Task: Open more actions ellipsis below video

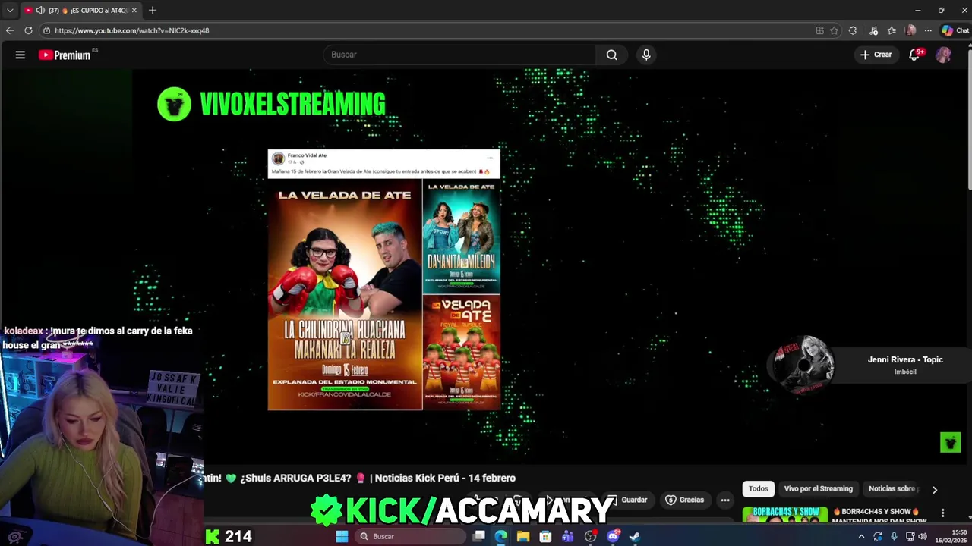Action: (725, 500)
